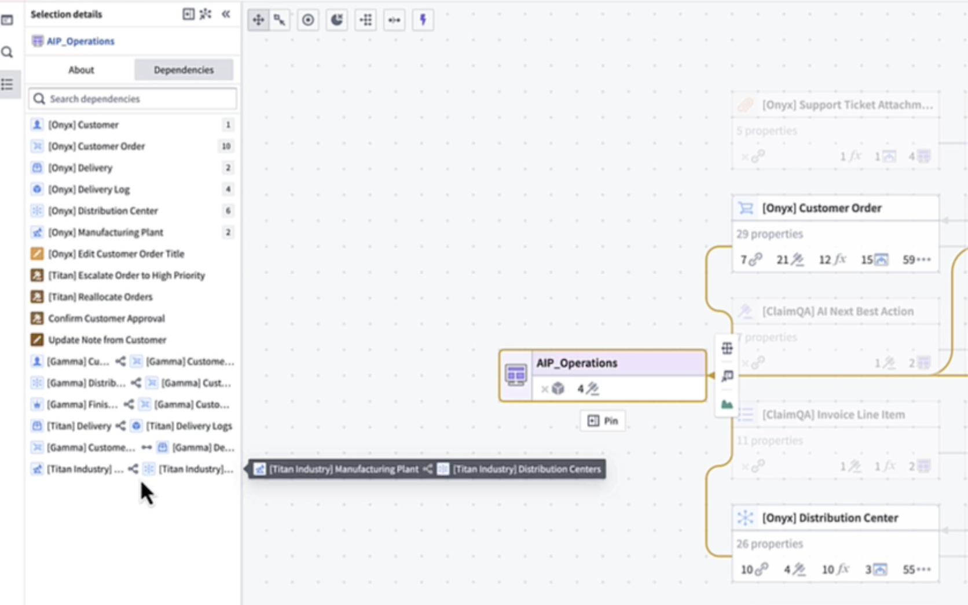Open the pie chart view icon
This screenshot has width=968, height=605.
(336, 20)
